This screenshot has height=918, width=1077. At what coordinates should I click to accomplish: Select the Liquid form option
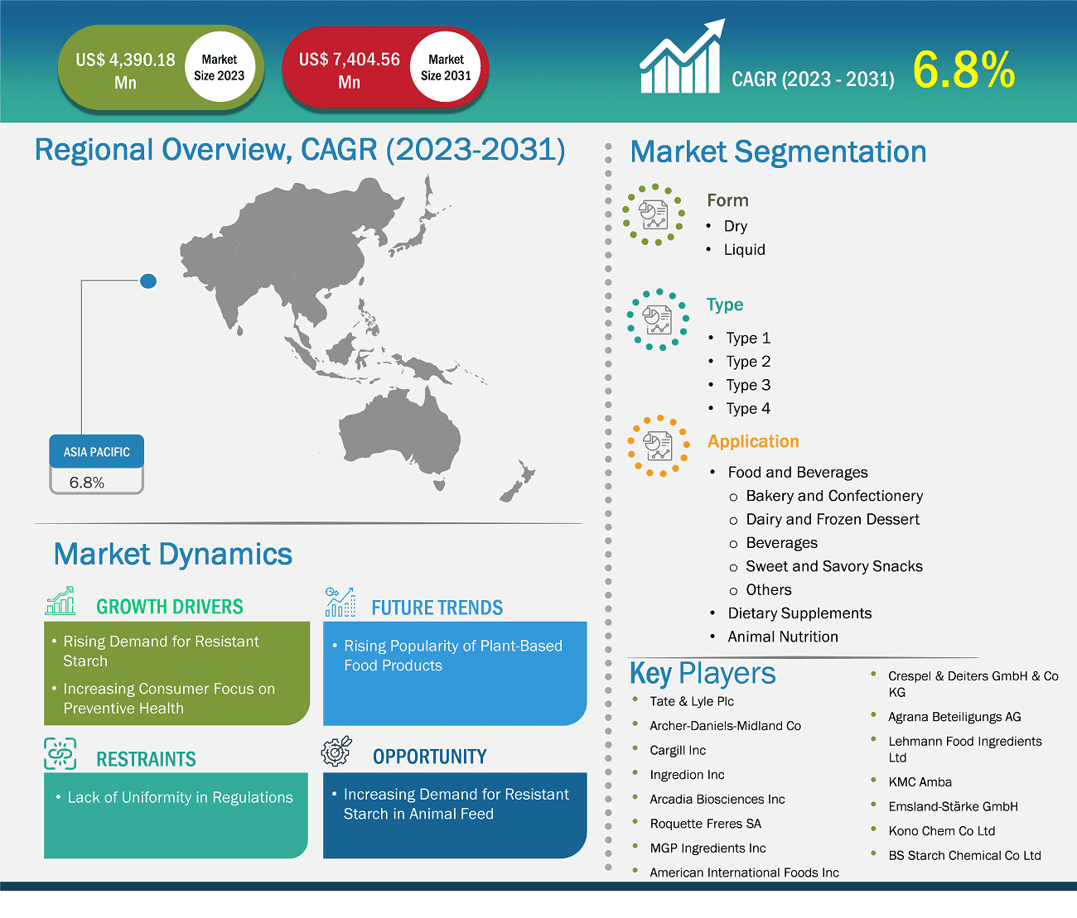pyautogui.click(x=745, y=249)
